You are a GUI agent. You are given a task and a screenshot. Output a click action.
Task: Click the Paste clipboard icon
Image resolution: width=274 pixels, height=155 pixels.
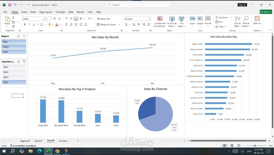(x=7, y=19)
